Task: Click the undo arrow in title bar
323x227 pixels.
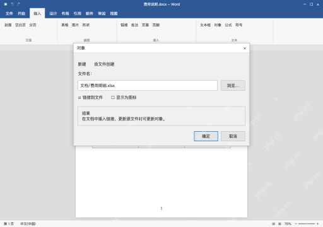Action: (12, 4)
